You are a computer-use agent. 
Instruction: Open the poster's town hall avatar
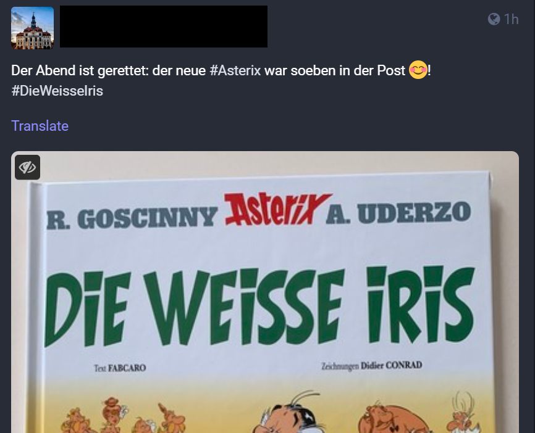[32, 28]
